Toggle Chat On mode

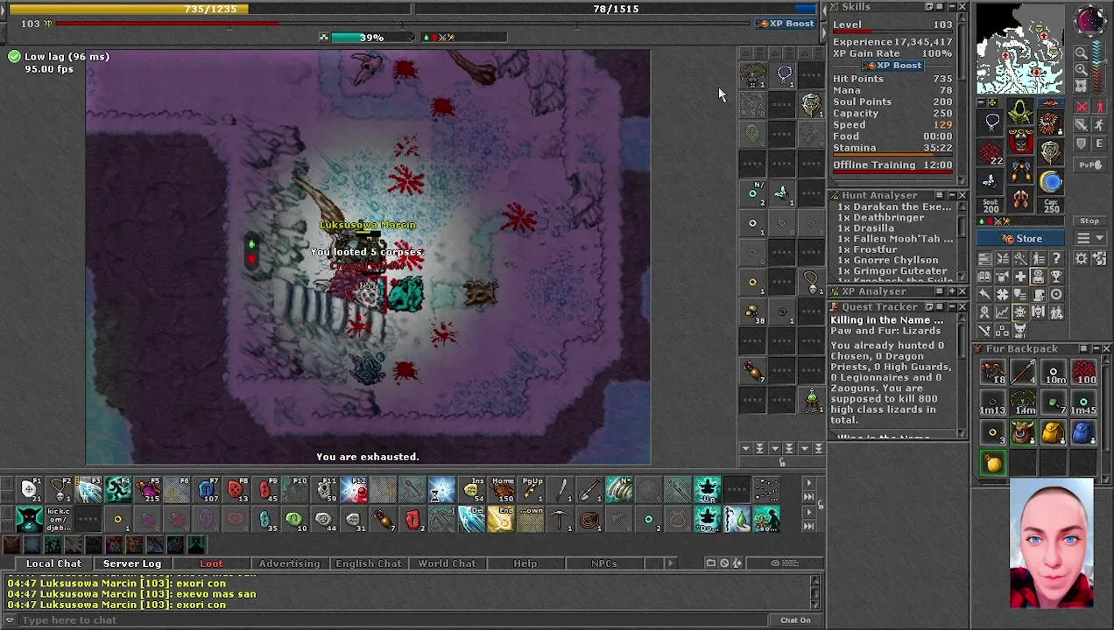[795, 620]
